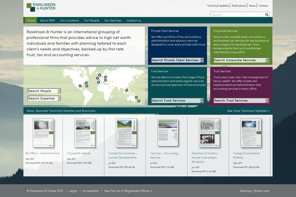This screenshot has height=197, width=296.
Task: Open the BVI Office Hurricane Irma thumbnail
Action: 43,133
